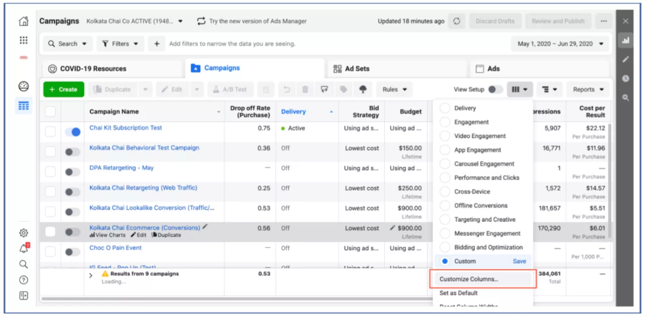
Task: Expand the date range May 1 – Jun 29 picker
Action: pyautogui.click(x=560, y=44)
